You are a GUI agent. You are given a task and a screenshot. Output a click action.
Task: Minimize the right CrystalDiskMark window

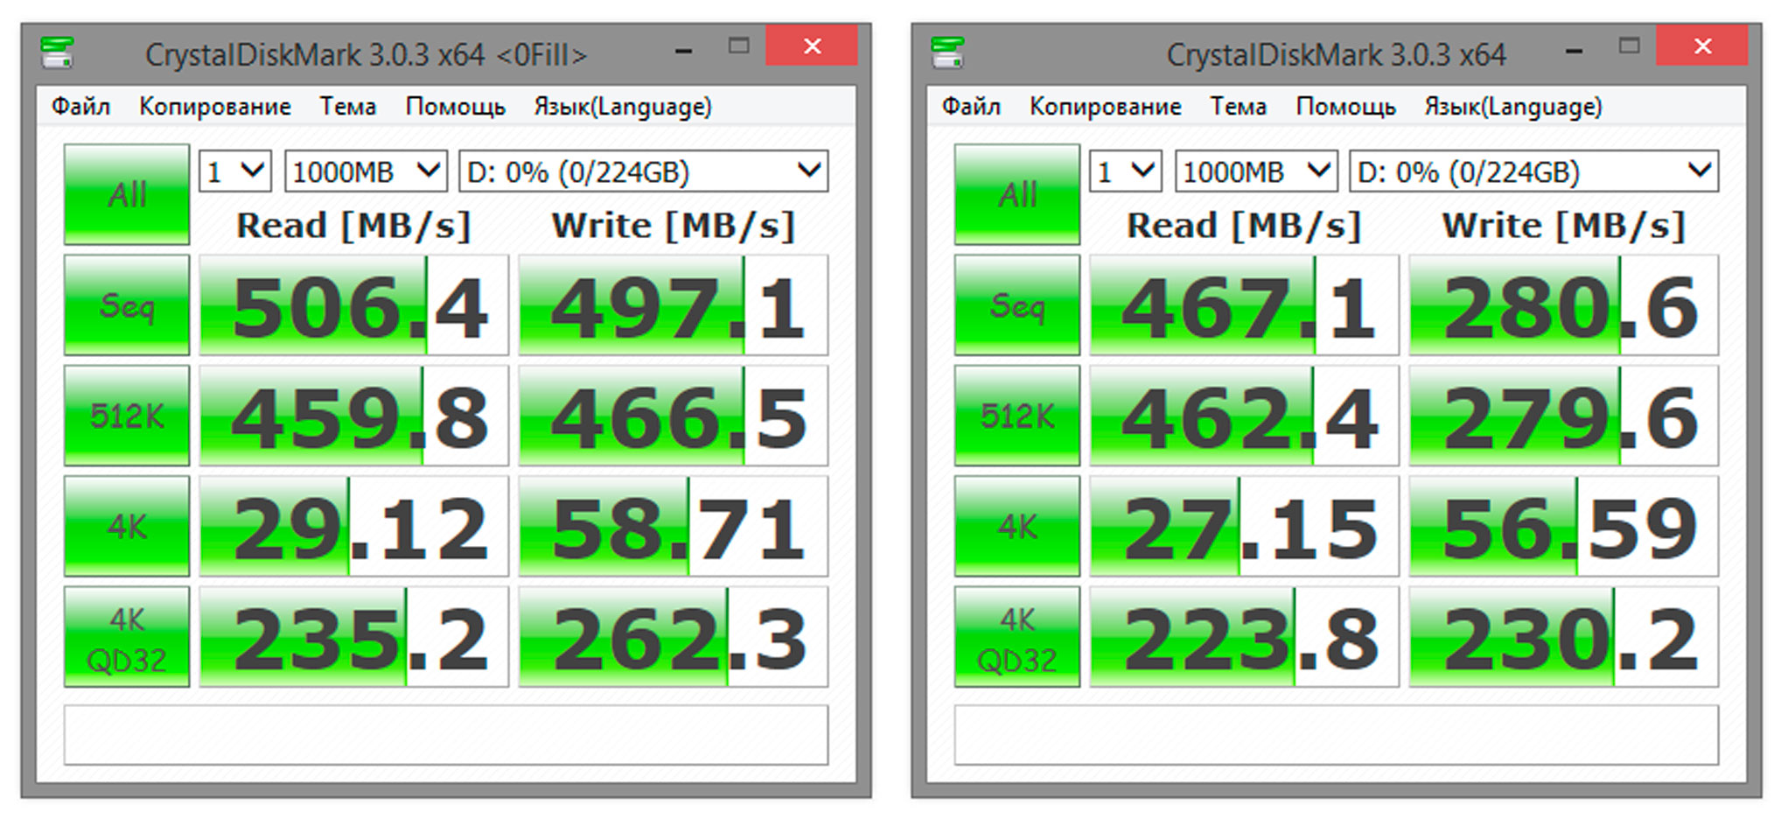[x=1575, y=50]
